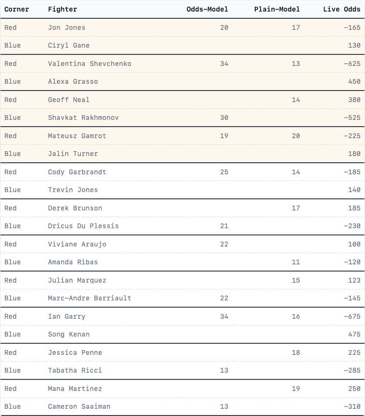Select Amanda Ribas' Plain-Model value 11
This screenshot has height=416, width=365.
coord(296,262)
